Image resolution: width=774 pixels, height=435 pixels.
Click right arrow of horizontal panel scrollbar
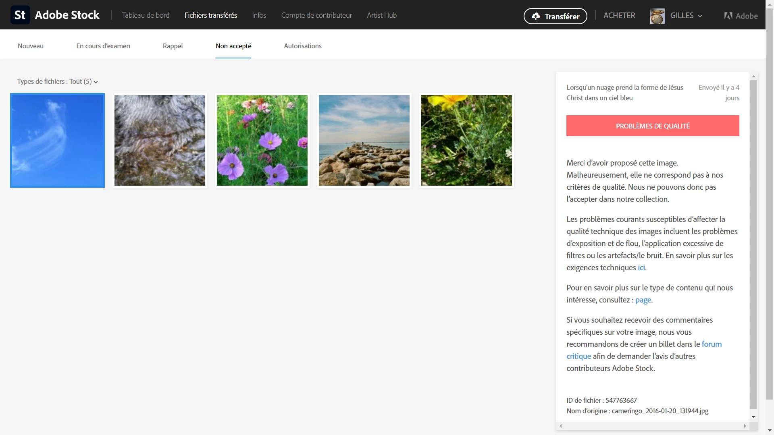coord(745,426)
